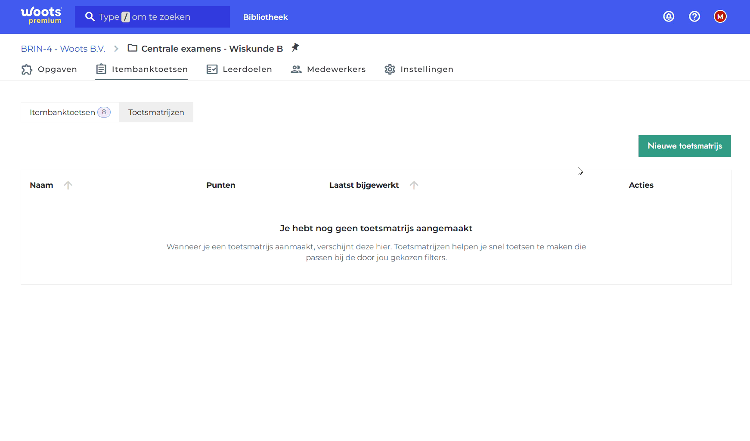The height and width of the screenshot is (441, 750).
Task: Switch to the Opgaven tab
Action: tap(49, 69)
